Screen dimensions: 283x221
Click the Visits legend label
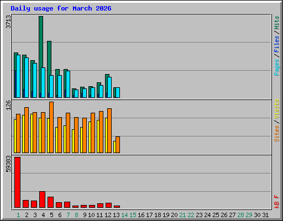tap(276, 109)
